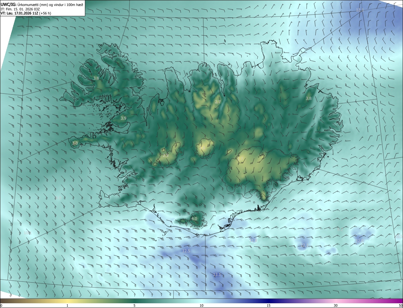Viewport: 403px width, 308px height.
Task: Click the colorbar tick labeled 10
Action: (x=201, y=305)
